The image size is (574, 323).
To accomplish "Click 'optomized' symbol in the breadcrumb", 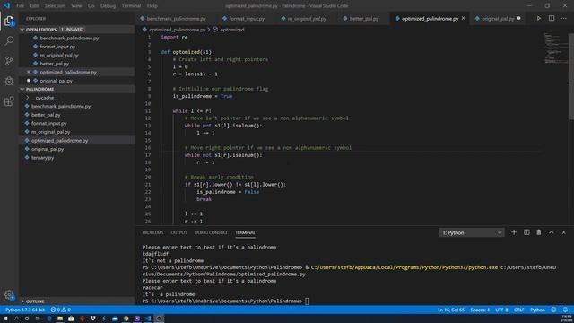I will pyautogui.click(x=232, y=30).
